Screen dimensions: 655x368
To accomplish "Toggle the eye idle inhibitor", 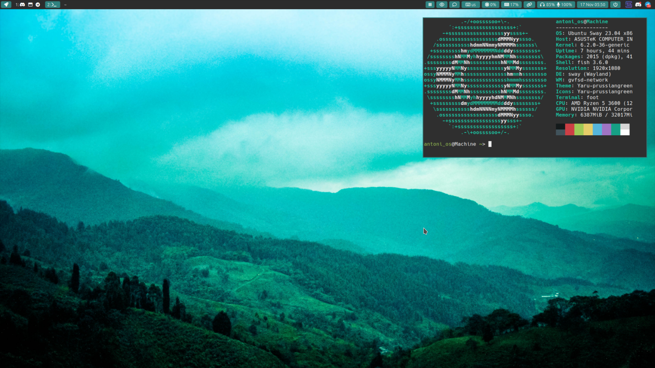I will tap(442, 5).
